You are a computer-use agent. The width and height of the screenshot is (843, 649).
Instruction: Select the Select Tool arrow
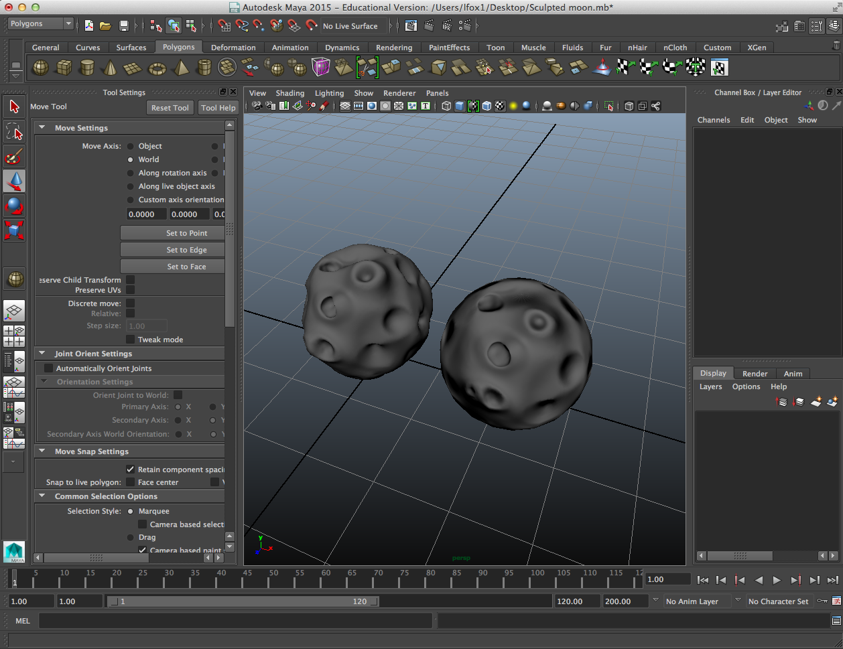click(14, 106)
